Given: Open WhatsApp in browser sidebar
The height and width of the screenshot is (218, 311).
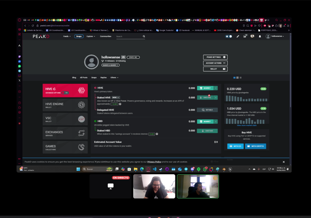Looking at the screenshot, I should [x=19, y=66].
